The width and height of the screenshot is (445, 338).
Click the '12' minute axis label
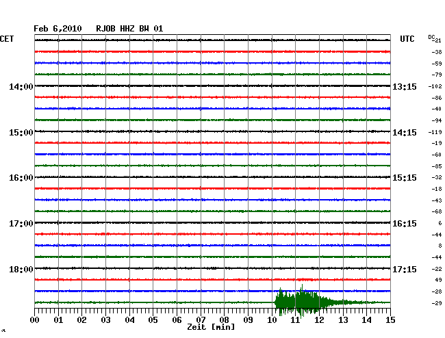point(319,320)
